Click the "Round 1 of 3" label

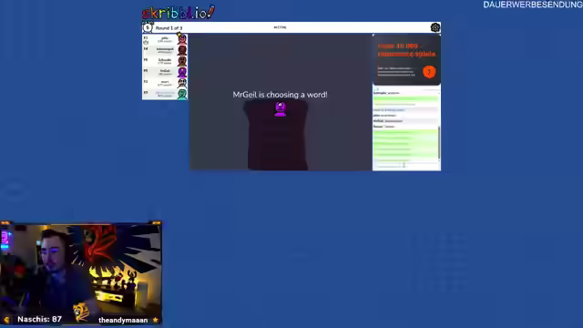[x=169, y=28]
